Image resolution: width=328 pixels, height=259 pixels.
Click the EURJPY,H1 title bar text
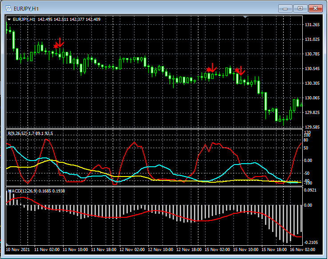click(x=27, y=8)
